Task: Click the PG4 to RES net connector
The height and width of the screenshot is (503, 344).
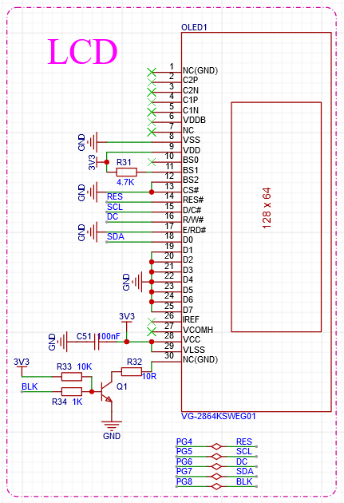Action: [x=217, y=446]
